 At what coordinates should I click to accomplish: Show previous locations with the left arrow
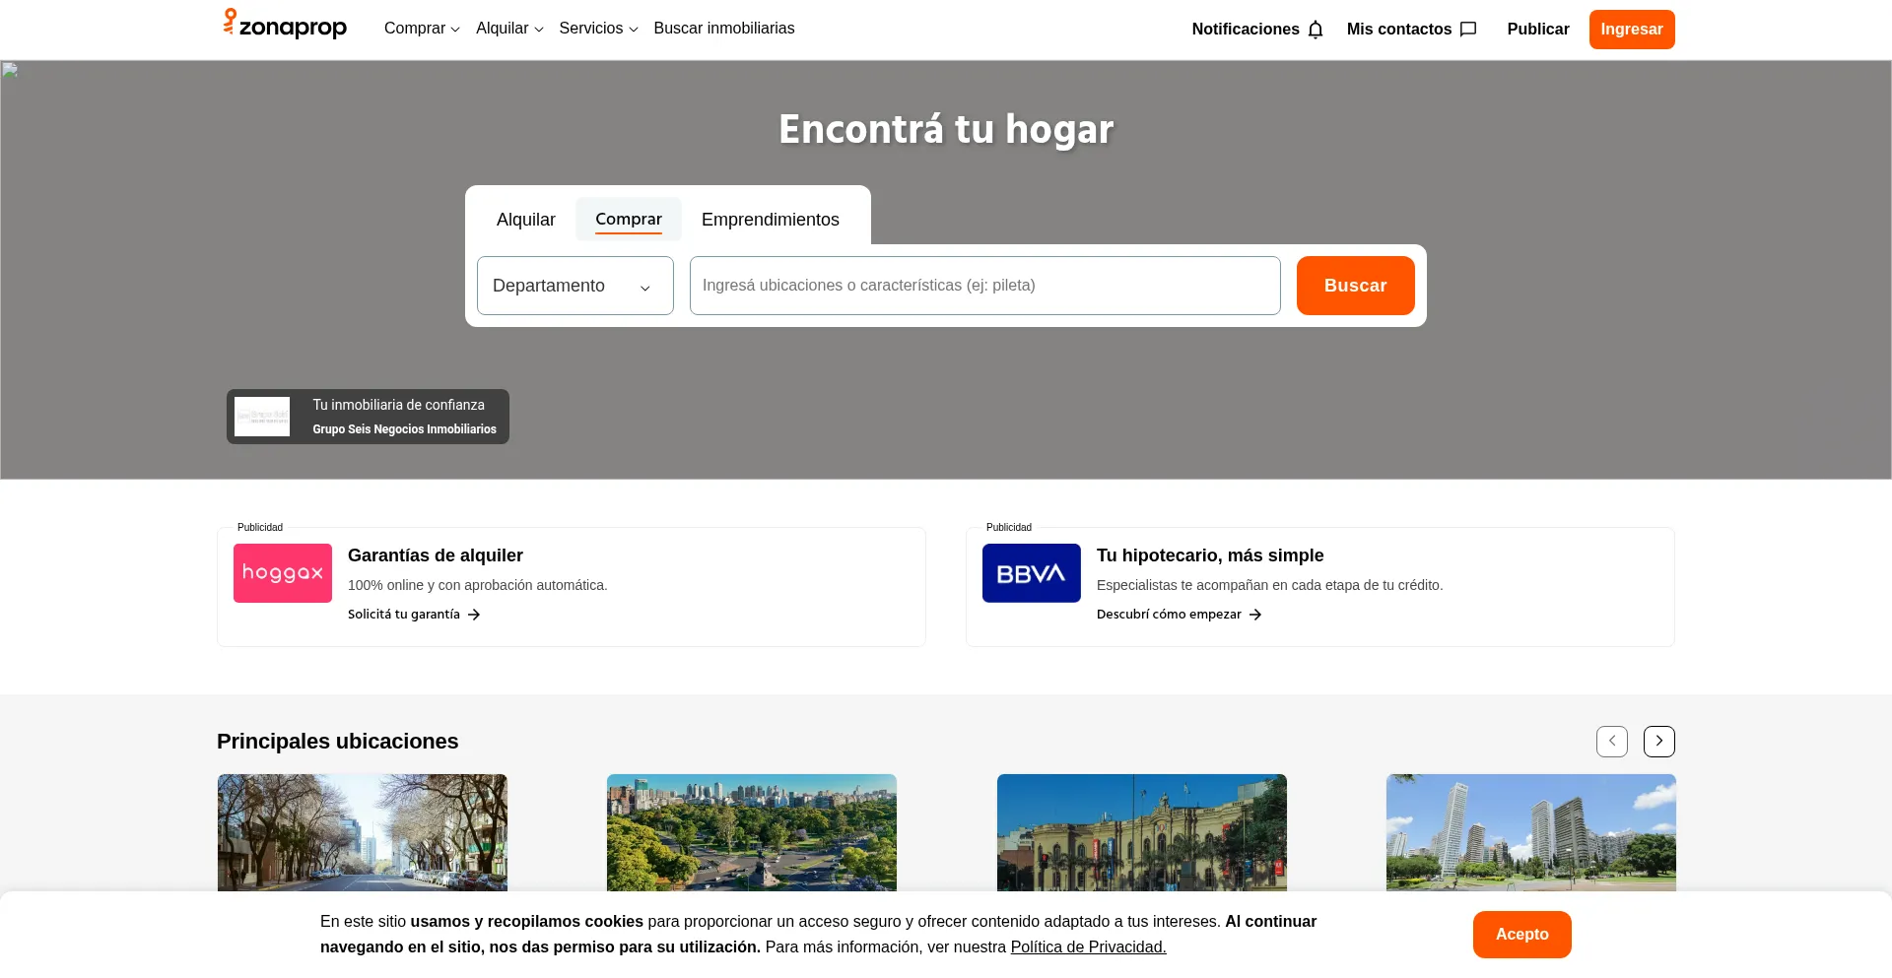tap(1612, 742)
